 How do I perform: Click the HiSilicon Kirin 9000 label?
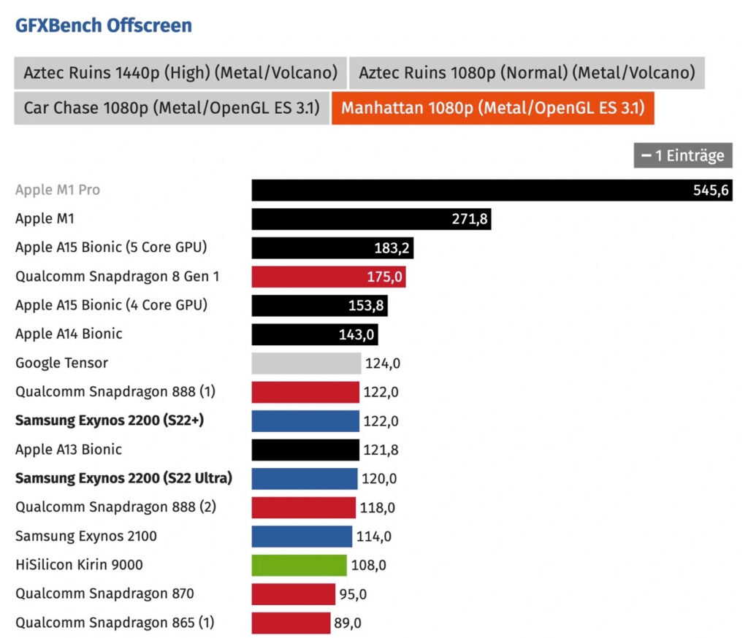79,564
